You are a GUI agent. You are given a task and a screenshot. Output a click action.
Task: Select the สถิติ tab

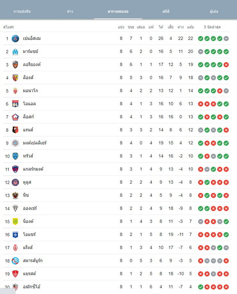(x=166, y=11)
